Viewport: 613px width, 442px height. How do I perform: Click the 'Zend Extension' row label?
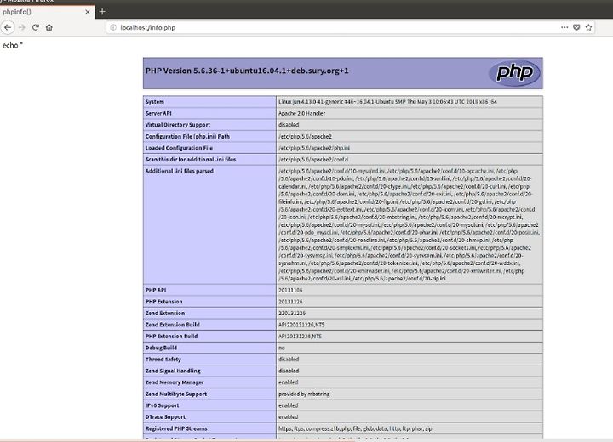point(165,313)
